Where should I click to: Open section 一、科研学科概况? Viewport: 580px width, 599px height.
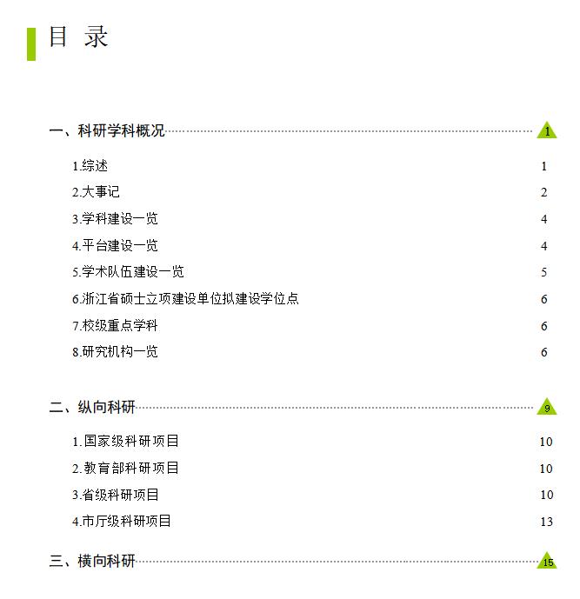point(107,131)
